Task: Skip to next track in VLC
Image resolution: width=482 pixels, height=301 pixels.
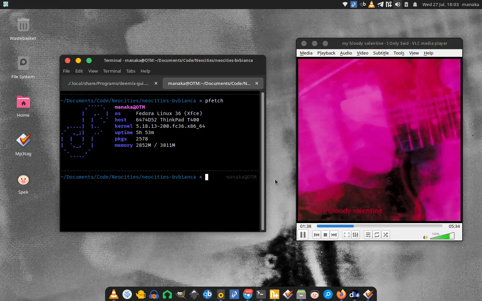Action: click(x=334, y=235)
